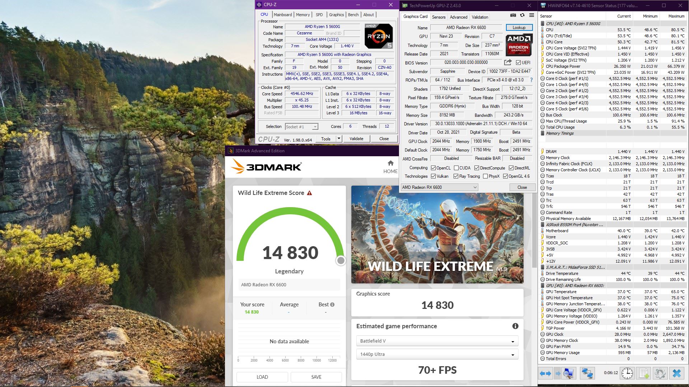
Task: Click the HWiNFO single right-arrow button
Action: click(558, 373)
